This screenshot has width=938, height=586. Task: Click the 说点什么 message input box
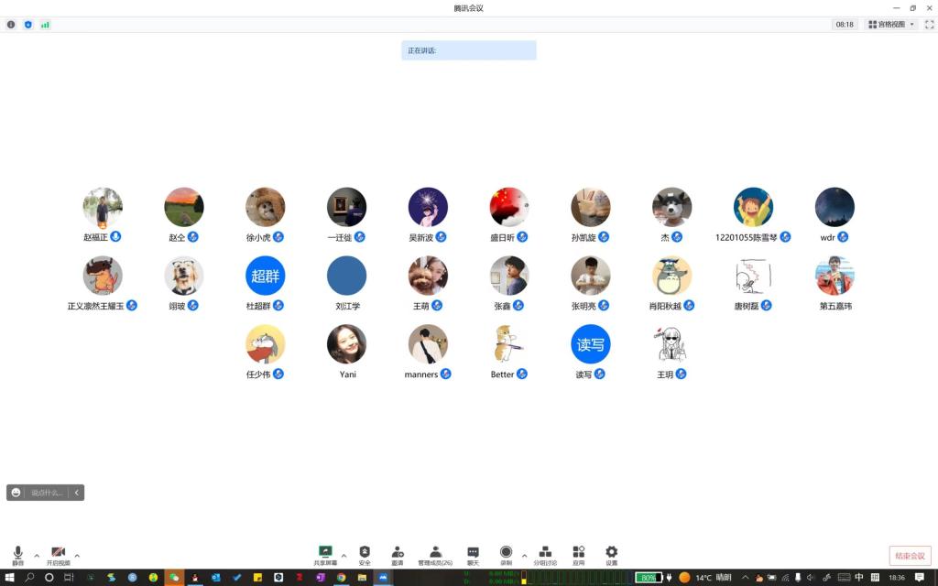(x=47, y=493)
